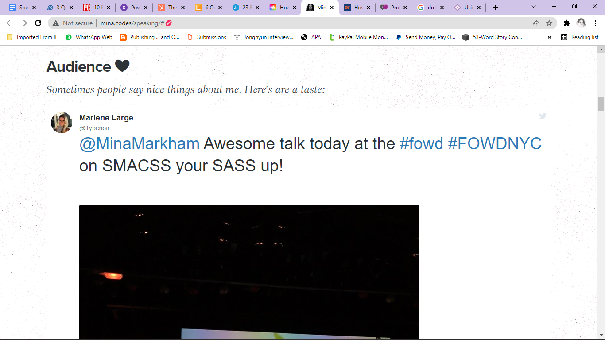Click the vertical page scrollbar thumb
The height and width of the screenshot is (340, 605).
click(x=601, y=104)
